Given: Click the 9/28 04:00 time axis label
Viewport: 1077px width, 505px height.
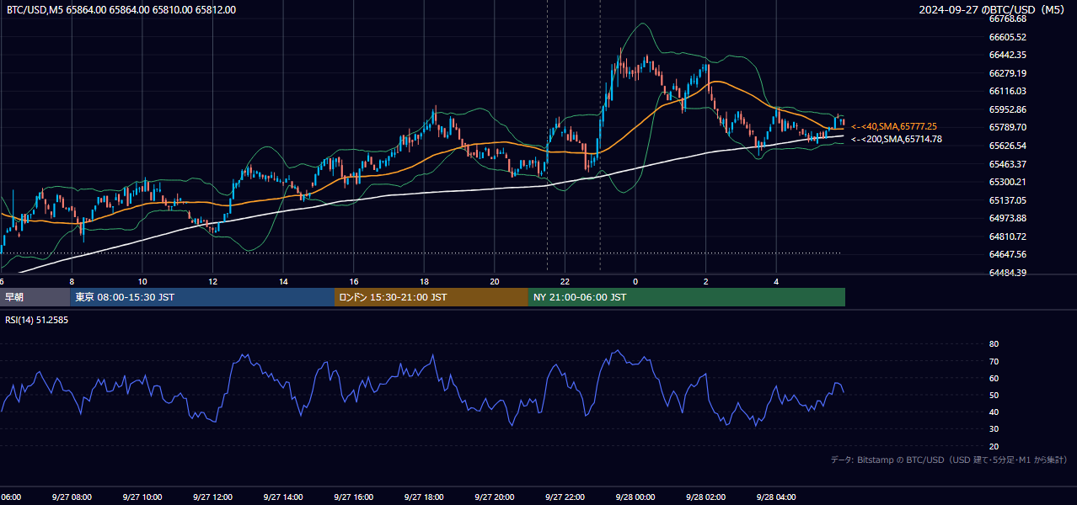Looking at the screenshot, I should [x=776, y=497].
